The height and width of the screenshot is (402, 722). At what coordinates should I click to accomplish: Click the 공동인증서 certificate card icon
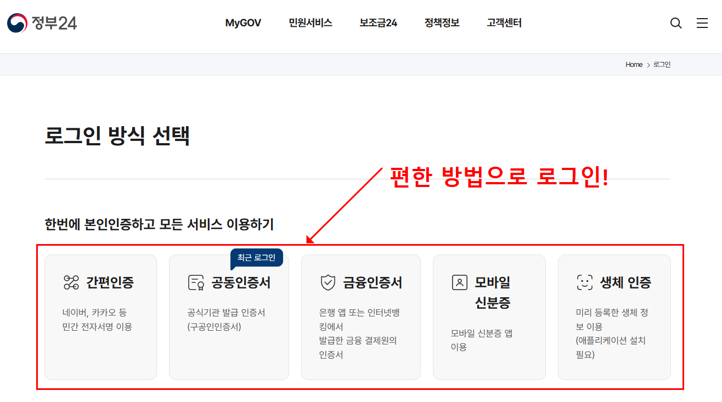pyautogui.click(x=196, y=282)
